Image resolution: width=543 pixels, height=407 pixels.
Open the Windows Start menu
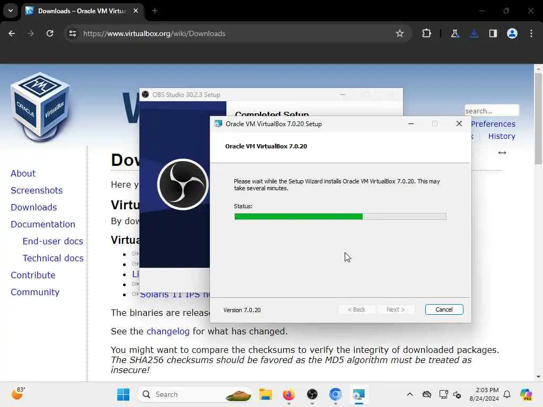[123, 394]
